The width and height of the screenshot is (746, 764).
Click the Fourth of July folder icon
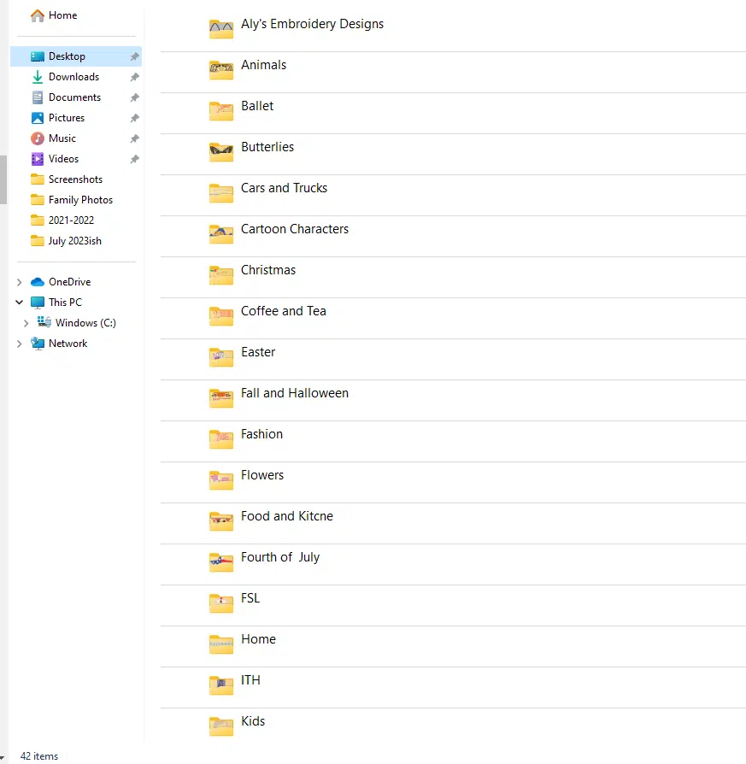221,562
